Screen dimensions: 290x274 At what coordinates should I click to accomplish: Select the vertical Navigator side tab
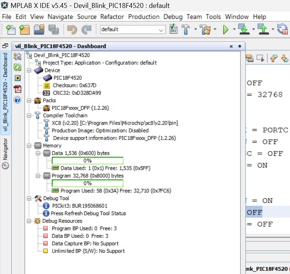[5, 154]
